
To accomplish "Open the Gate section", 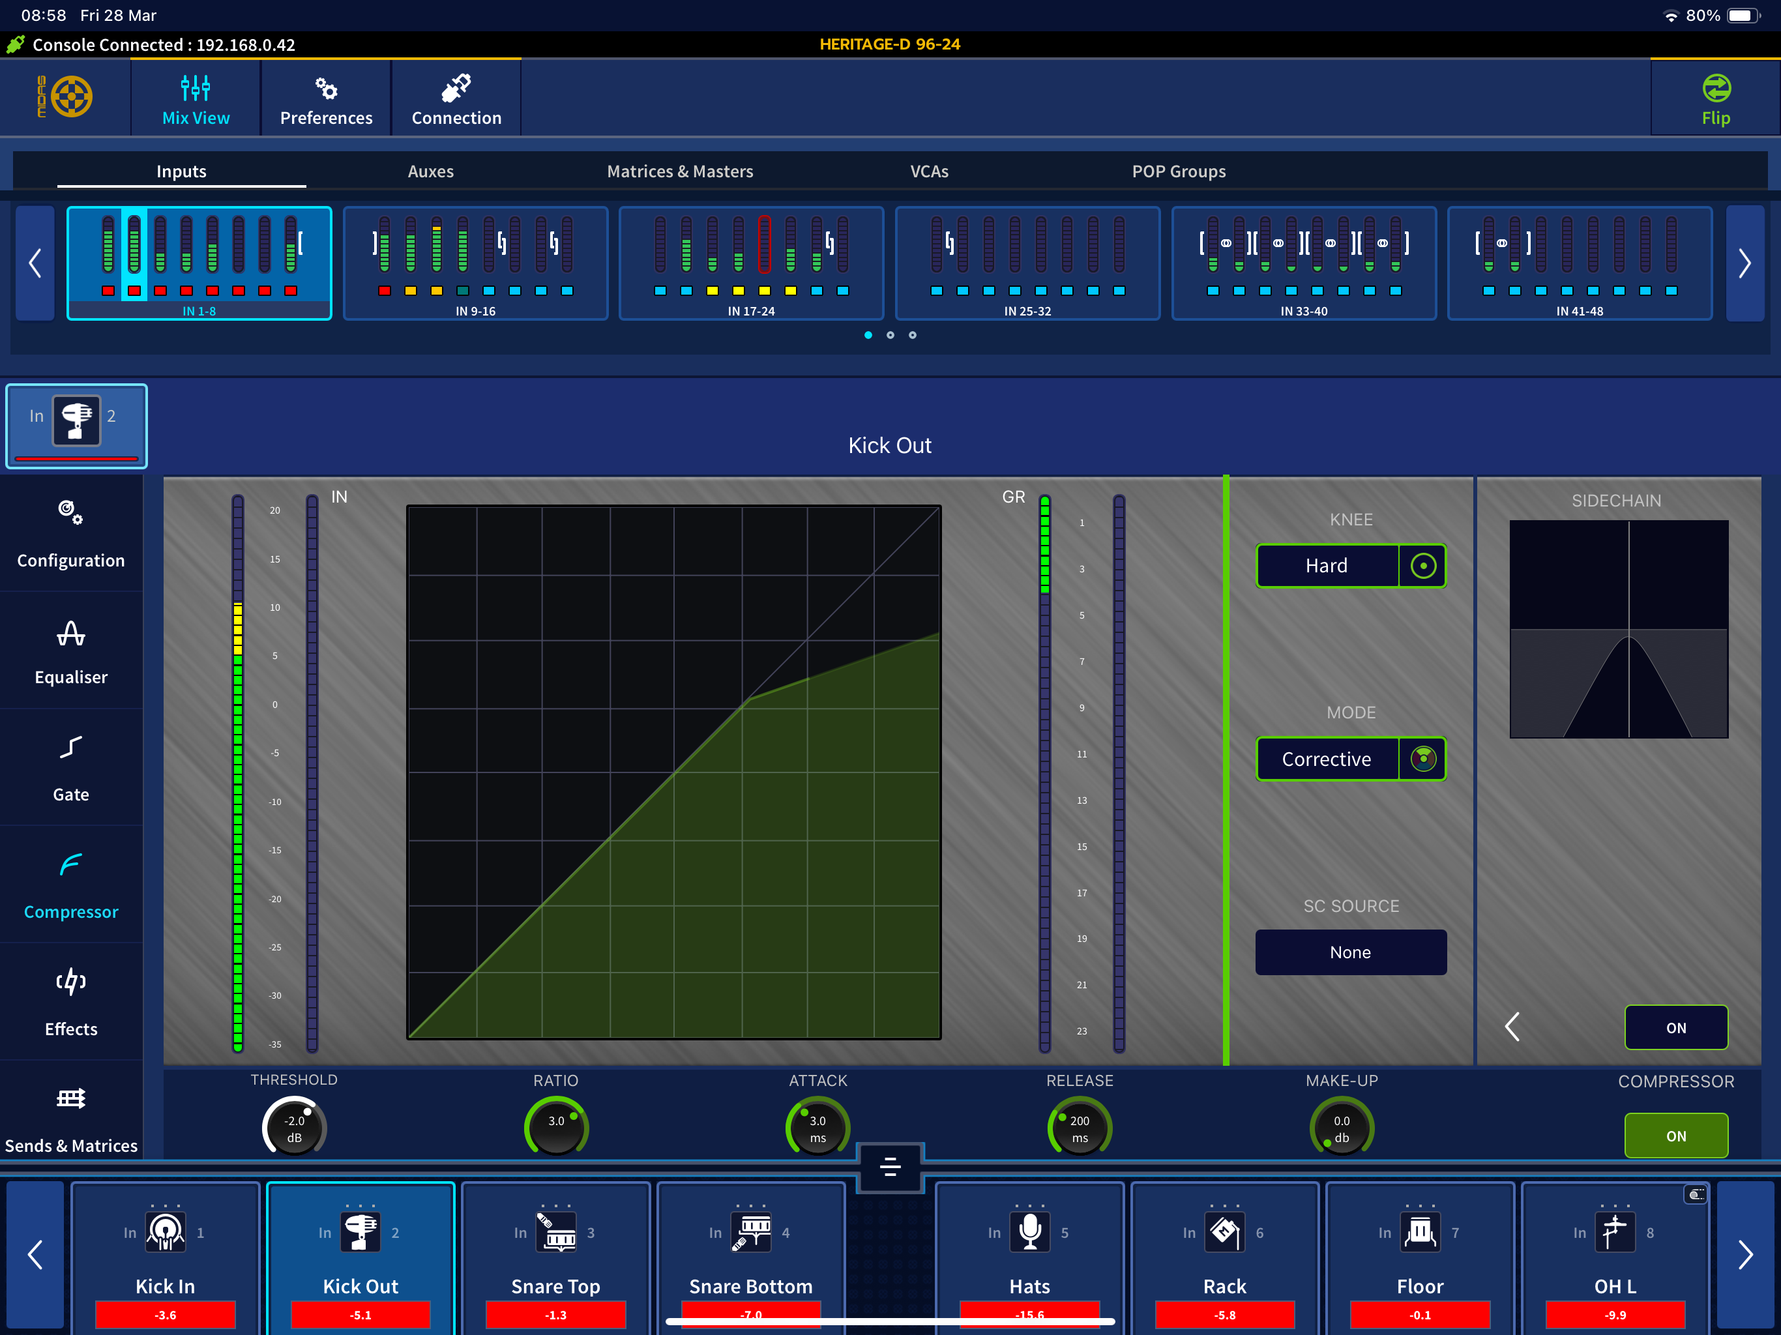I will pos(71,767).
